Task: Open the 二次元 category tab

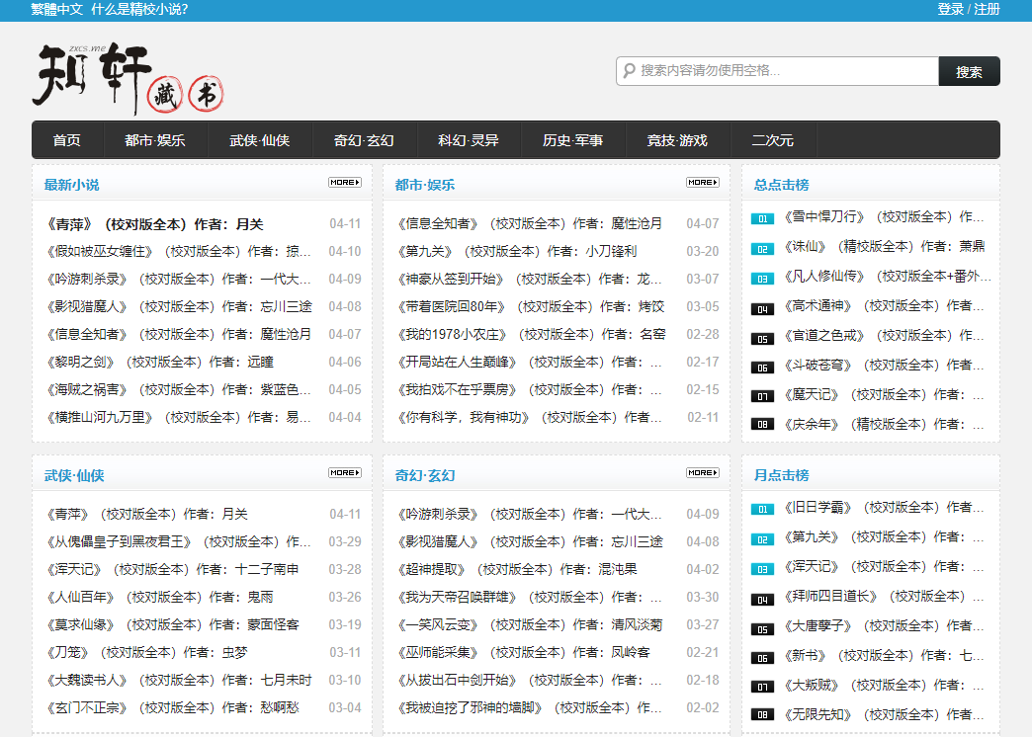Action: (x=772, y=139)
